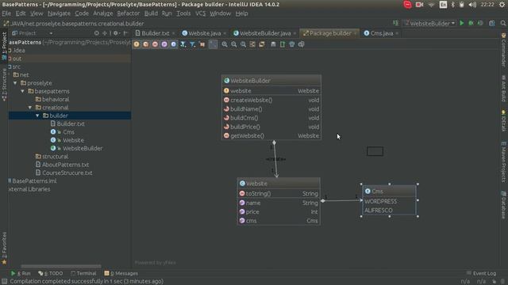Start debugging with the bug icon
Screen dimensions: 508x285
(x=471, y=23)
